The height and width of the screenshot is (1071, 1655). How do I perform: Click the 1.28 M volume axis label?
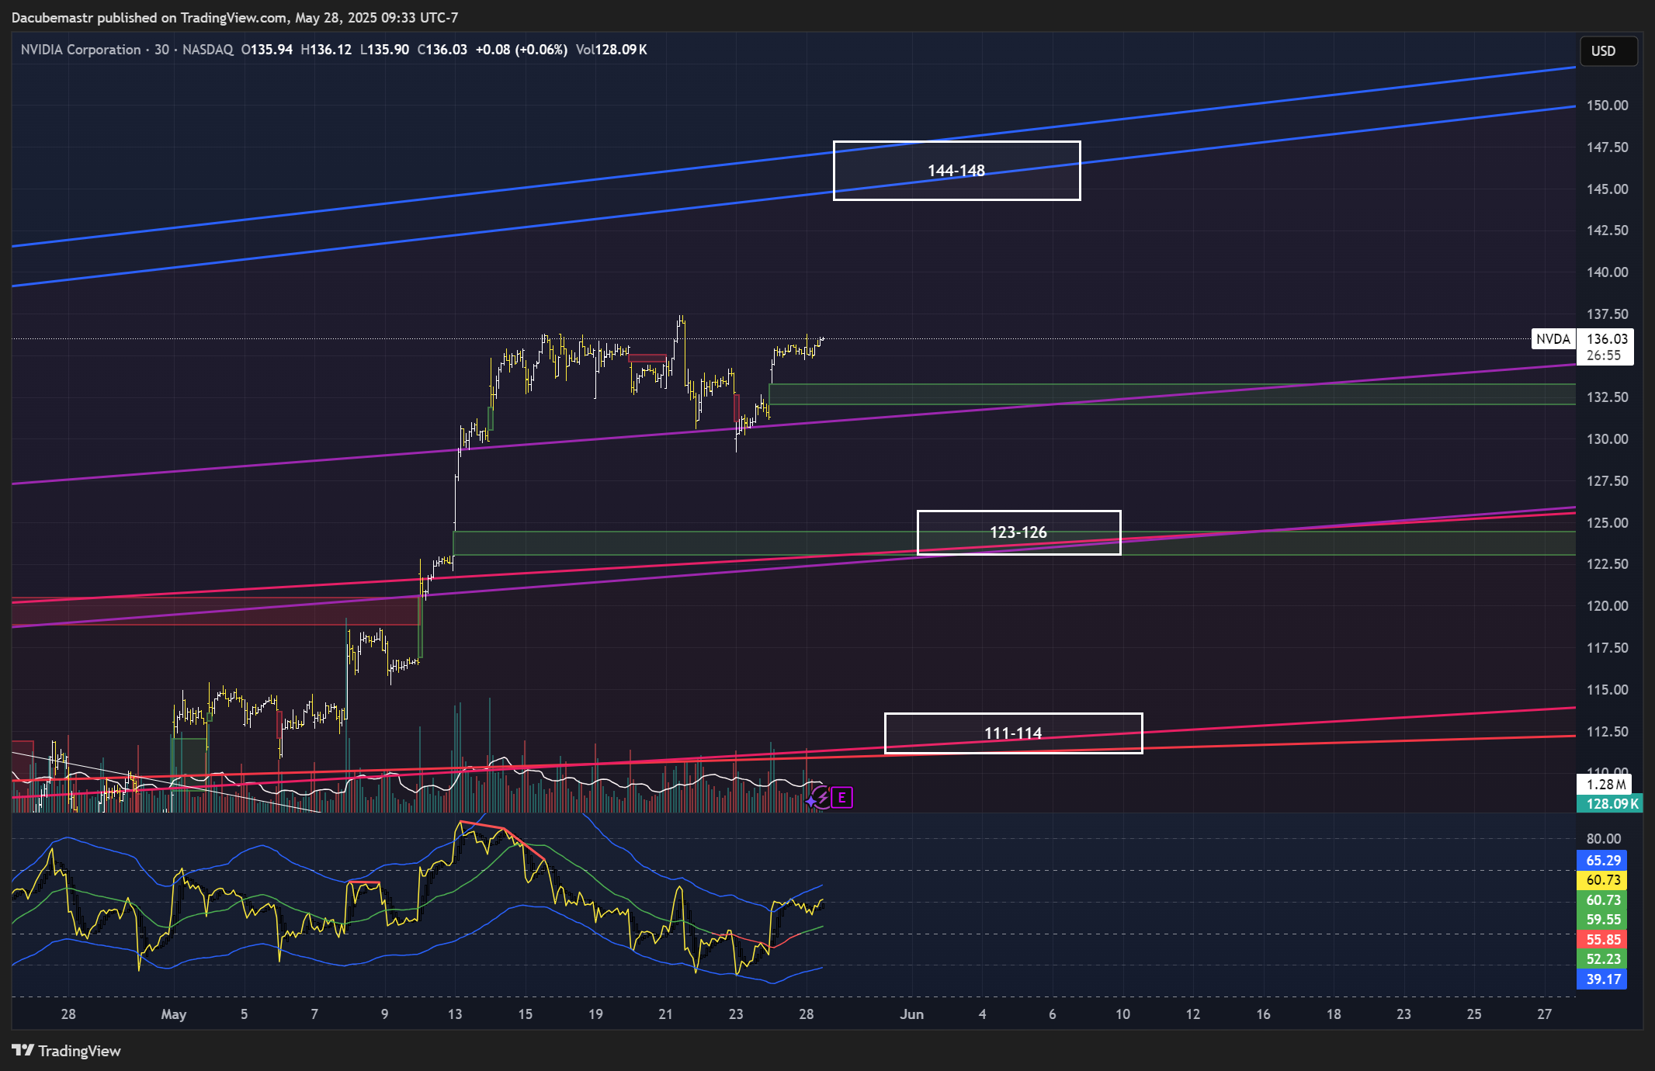click(x=1604, y=785)
